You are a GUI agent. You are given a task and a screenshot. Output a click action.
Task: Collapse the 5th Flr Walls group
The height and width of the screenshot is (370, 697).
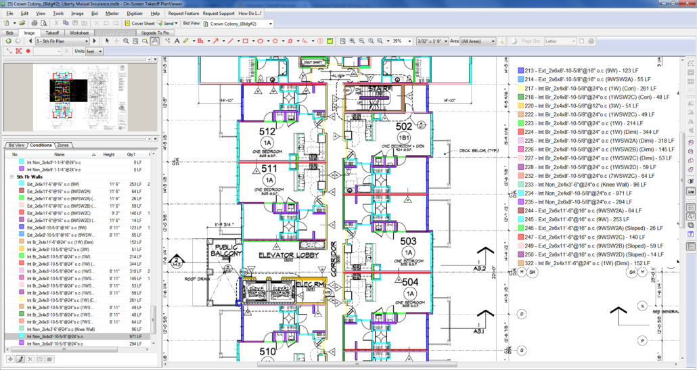pos(12,177)
